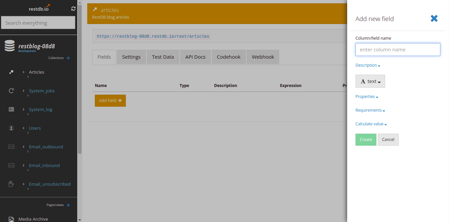This screenshot has height=222, width=449.
Task: Click the Email_outbound envelope icon
Action: coord(11,147)
